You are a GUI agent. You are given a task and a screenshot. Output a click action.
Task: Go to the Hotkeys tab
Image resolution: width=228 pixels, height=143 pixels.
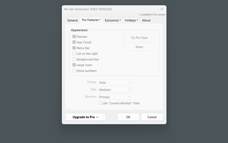[131, 20]
